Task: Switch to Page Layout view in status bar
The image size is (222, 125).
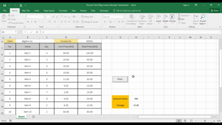Action: (x=185, y=121)
